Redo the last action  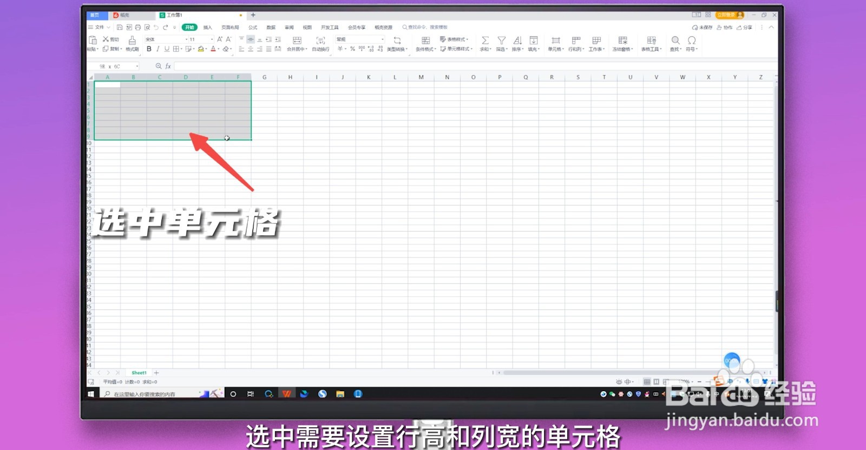165,27
